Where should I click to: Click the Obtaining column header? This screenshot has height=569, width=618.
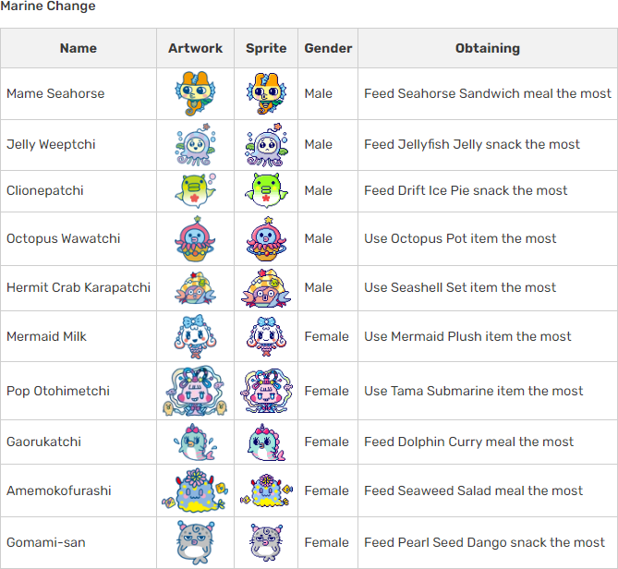[488, 48]
